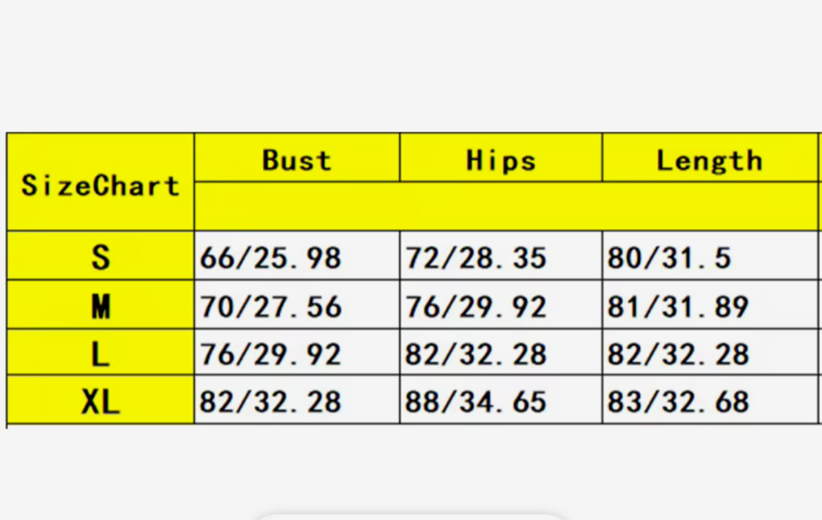Click the S bust value 66/25.98
Viewport: 822px width, 520px height.
click(x=271, y=257)
